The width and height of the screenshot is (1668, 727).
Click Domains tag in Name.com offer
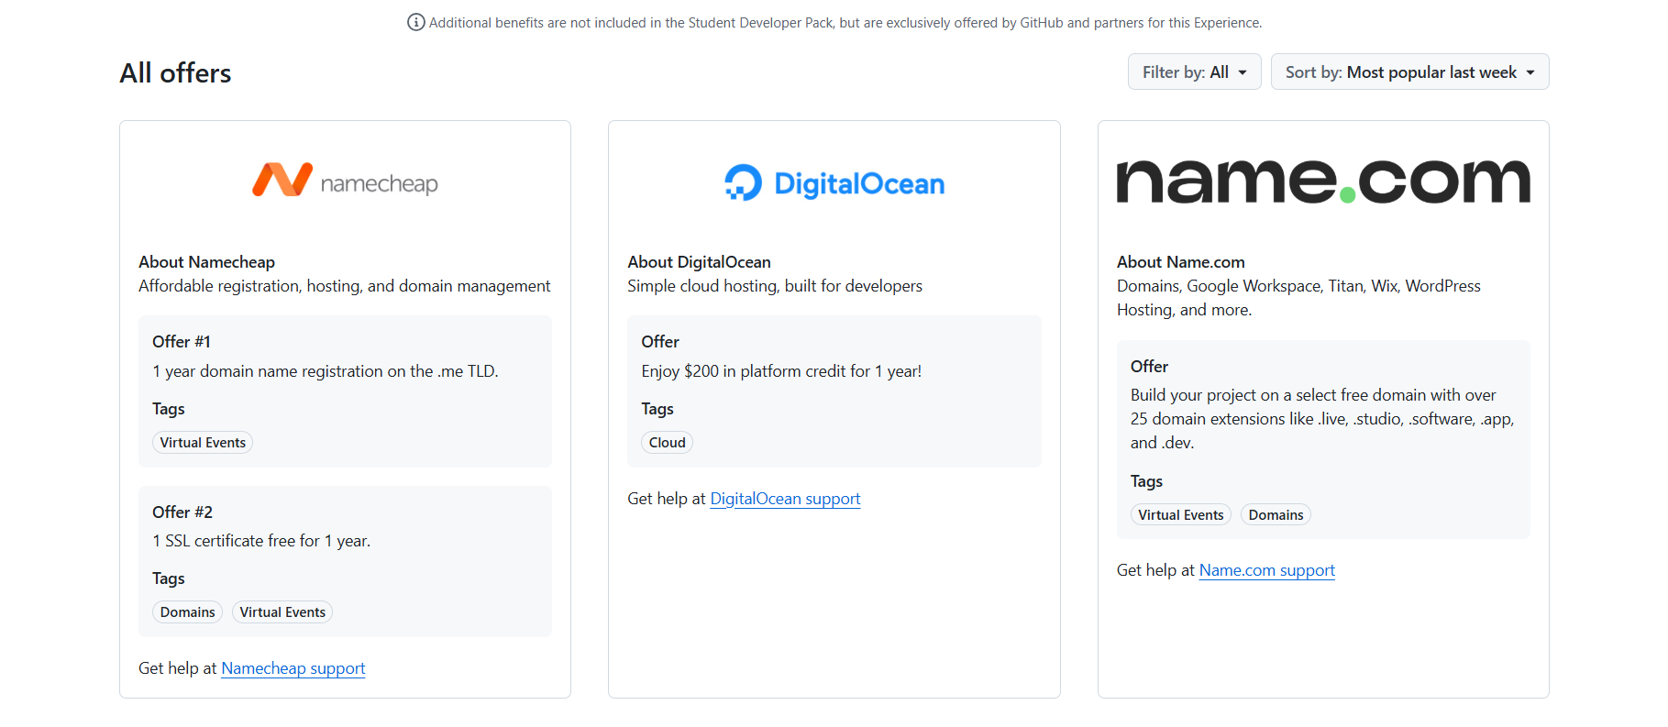click(1276, 515)
